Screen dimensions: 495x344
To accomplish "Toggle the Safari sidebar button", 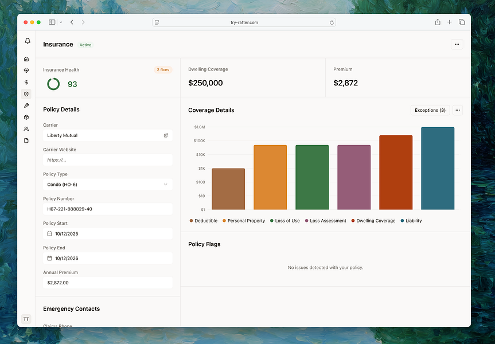I will [x=52, y=22].
